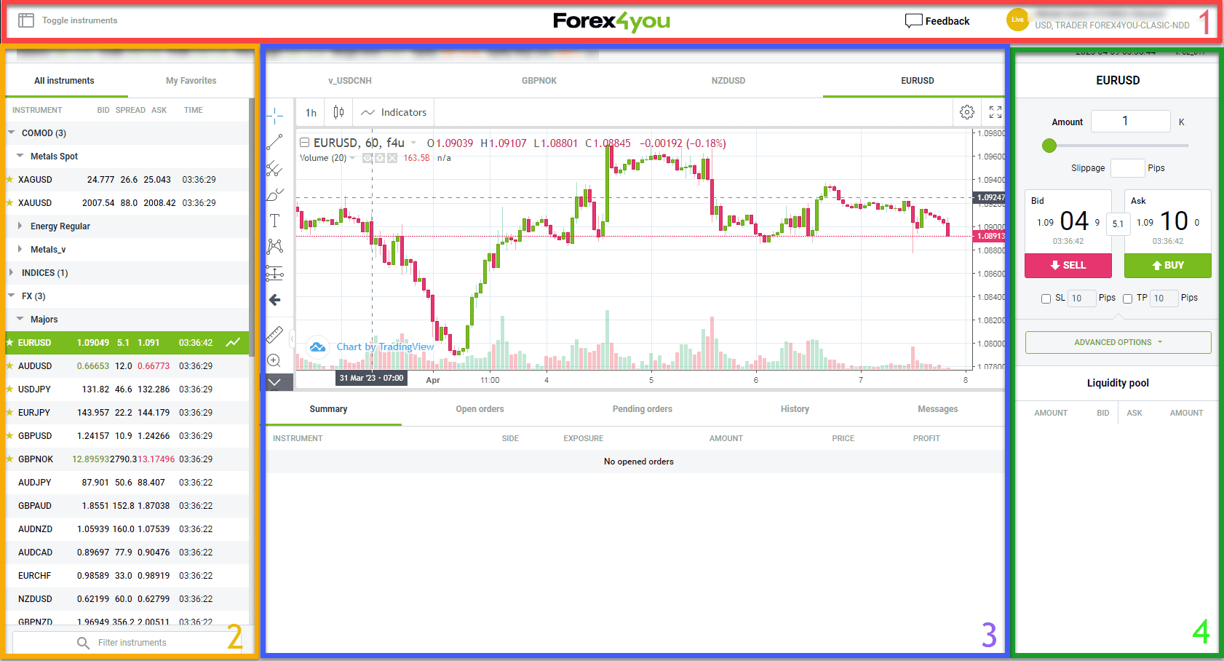Click the TradingView cloud logo
Viewport: 1224px width, 661px height.
point(318,347)
